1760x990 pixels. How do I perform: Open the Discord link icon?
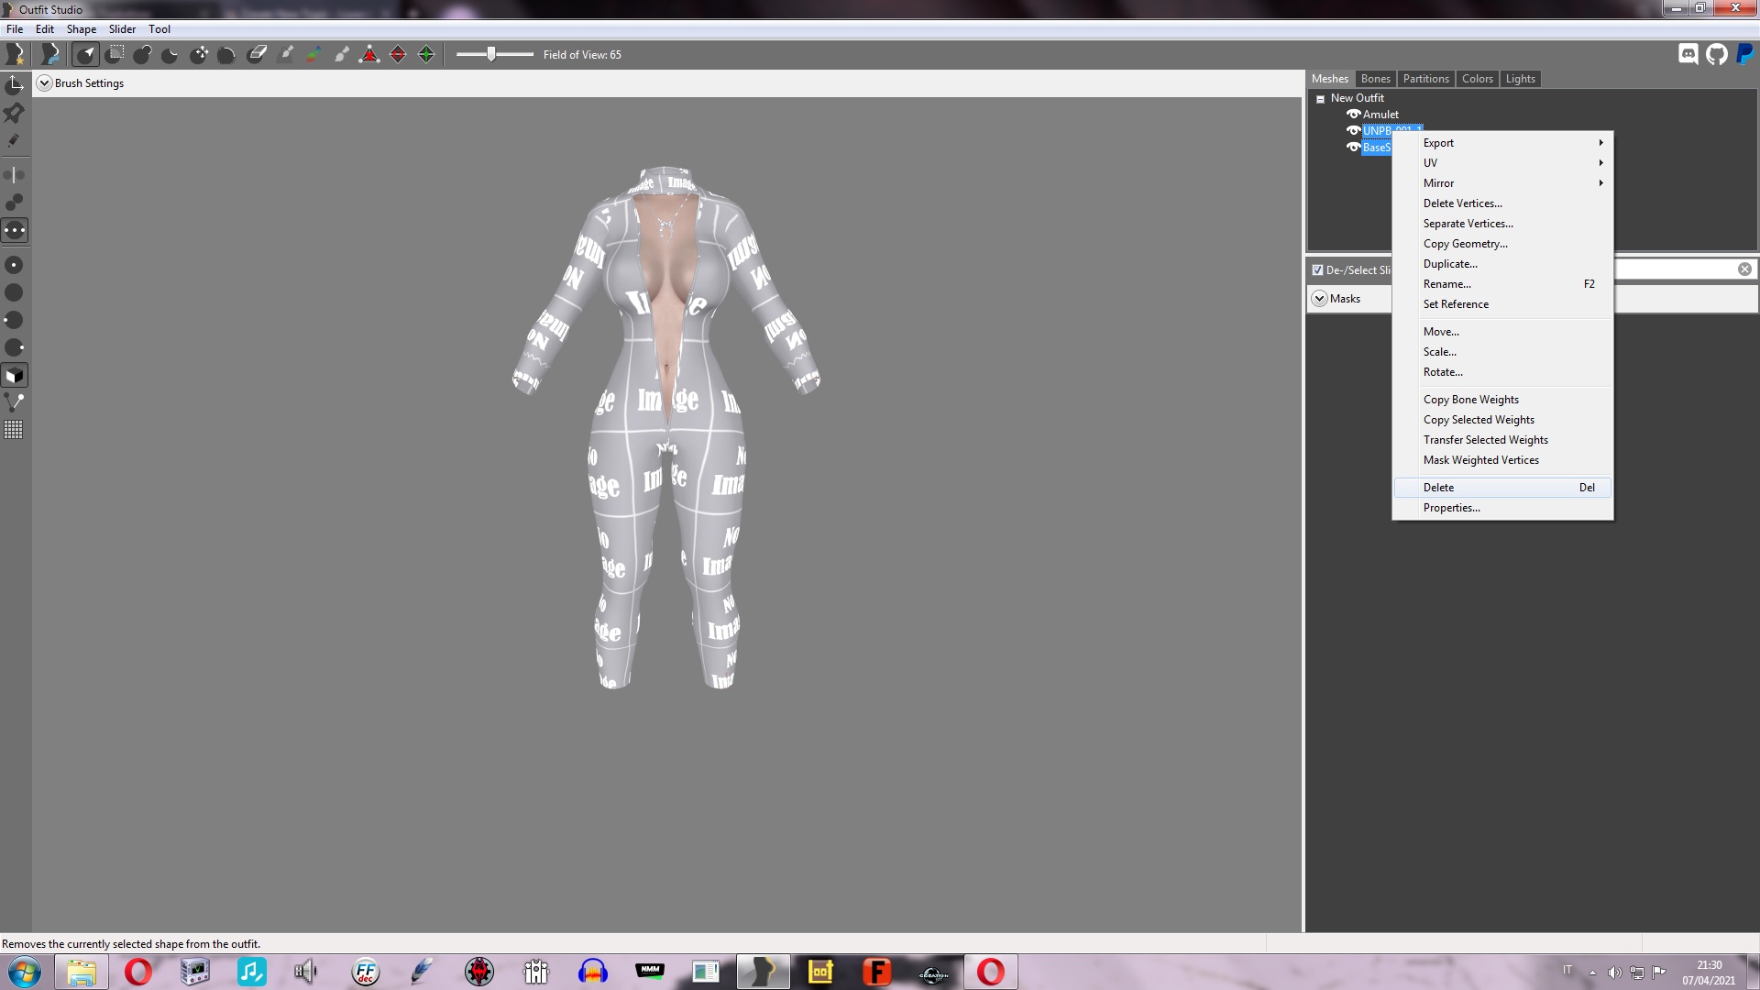[1688, 54]
